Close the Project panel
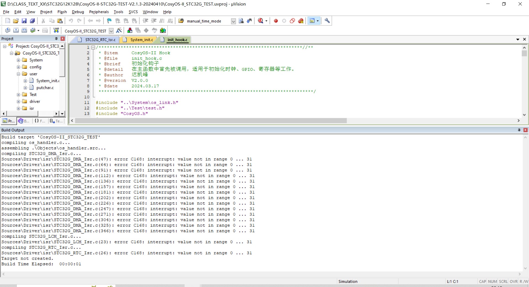 coord(63,39)
